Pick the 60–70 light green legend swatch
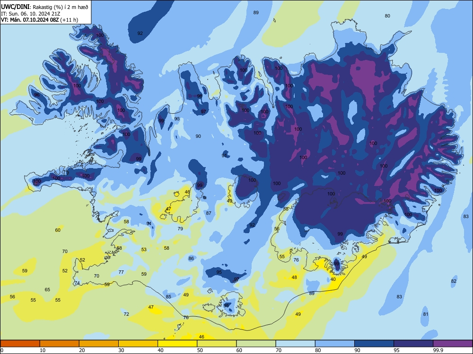 tap(256, 344)
